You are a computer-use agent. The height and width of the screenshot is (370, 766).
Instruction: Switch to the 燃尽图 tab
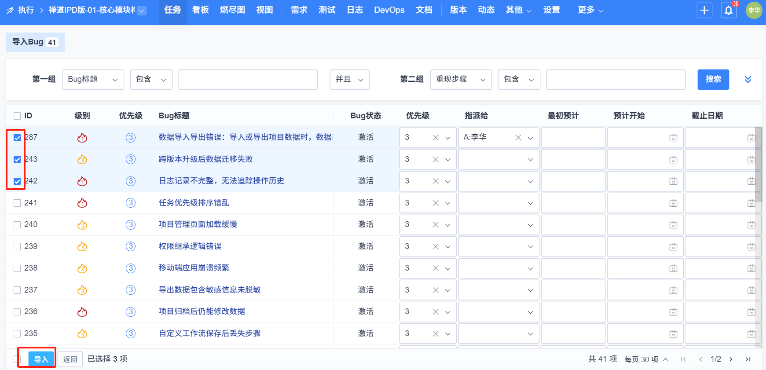(232, 10)
